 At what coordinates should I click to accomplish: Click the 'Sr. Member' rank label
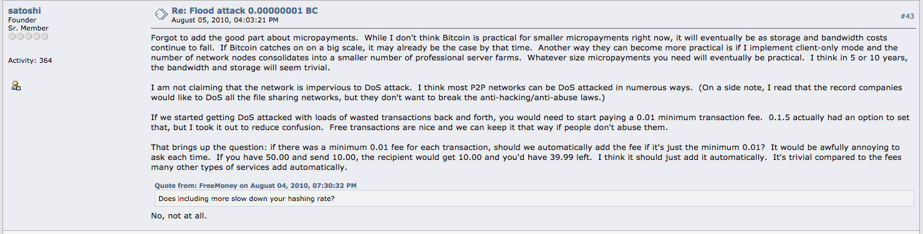click(28, 28)
